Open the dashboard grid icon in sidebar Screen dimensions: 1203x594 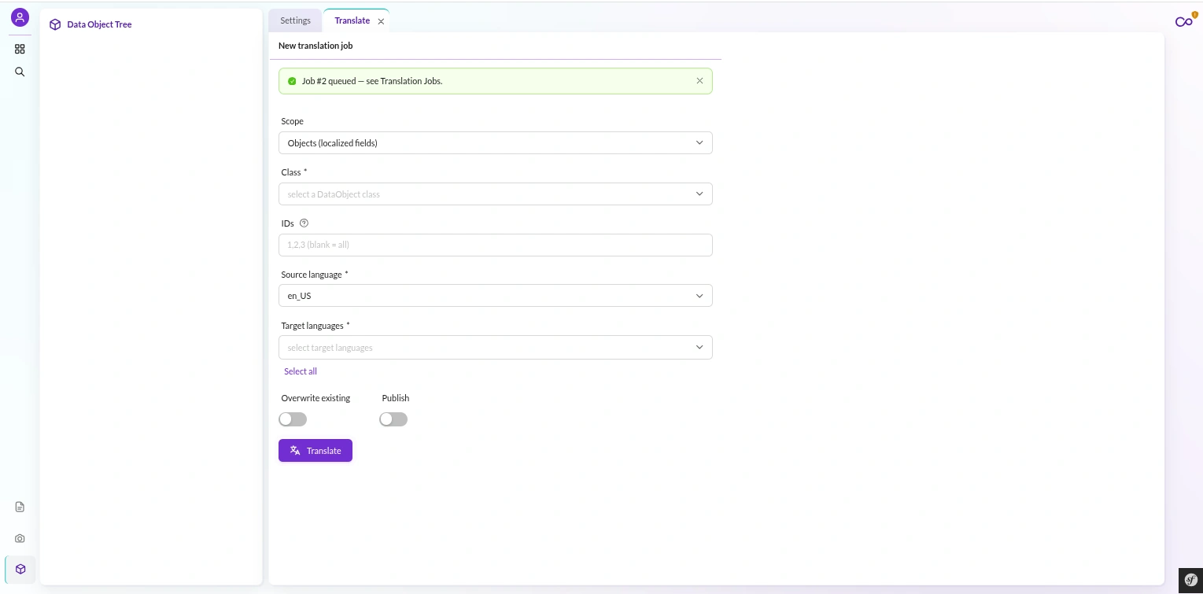pos(20,49)
